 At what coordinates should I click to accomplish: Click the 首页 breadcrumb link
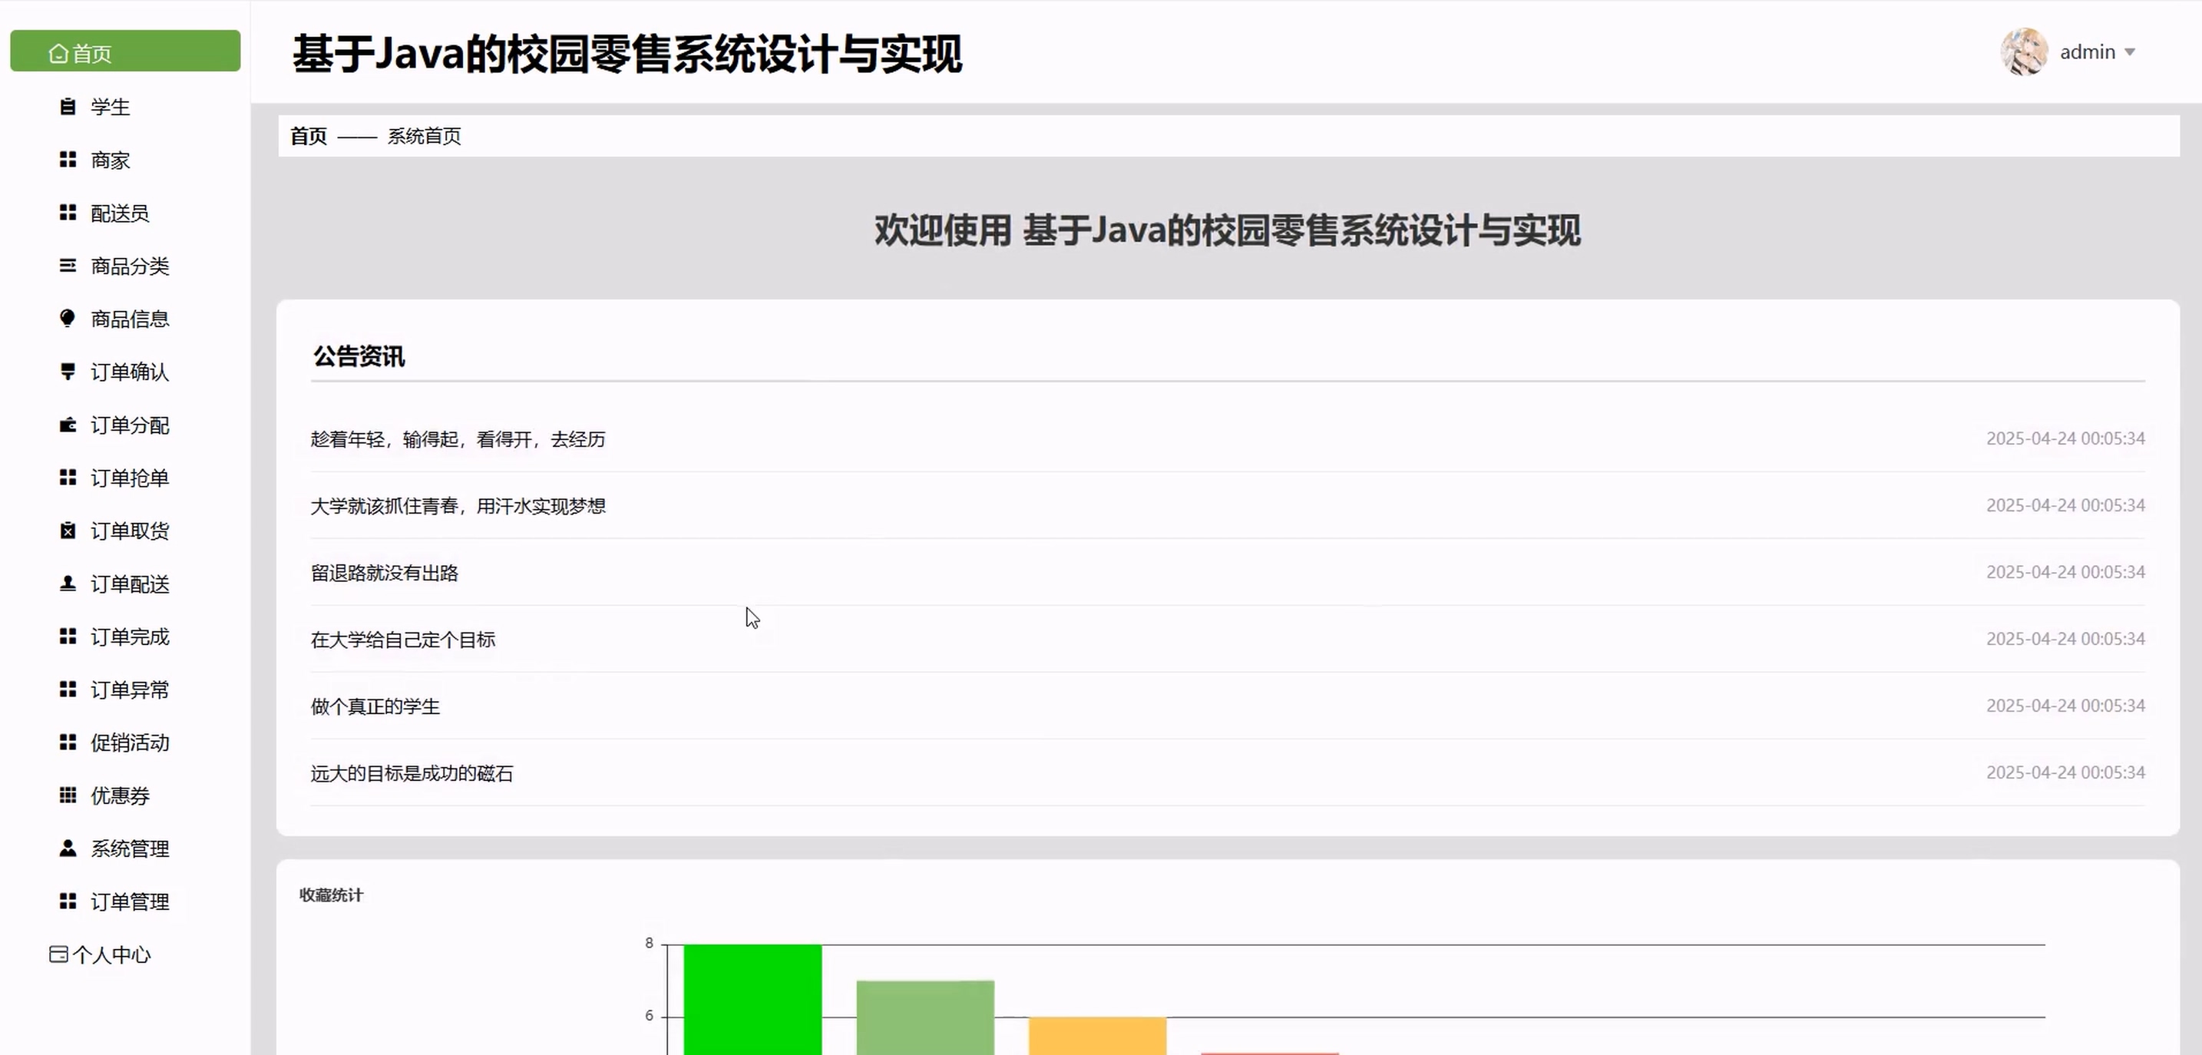[x=309, y=136]
